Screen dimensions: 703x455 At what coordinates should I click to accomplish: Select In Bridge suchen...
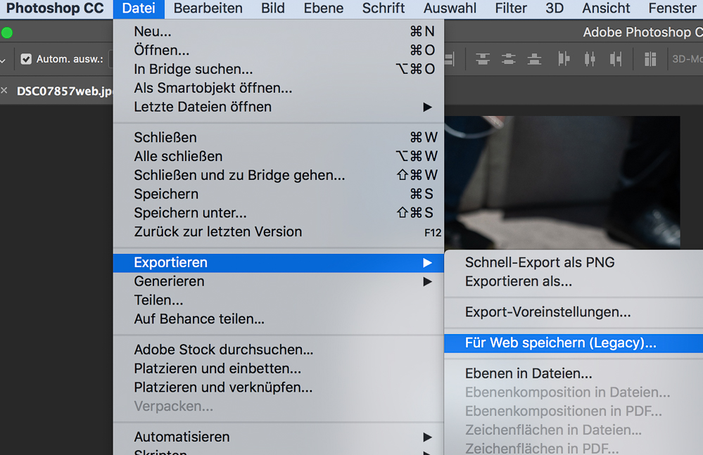coord(279,69)
